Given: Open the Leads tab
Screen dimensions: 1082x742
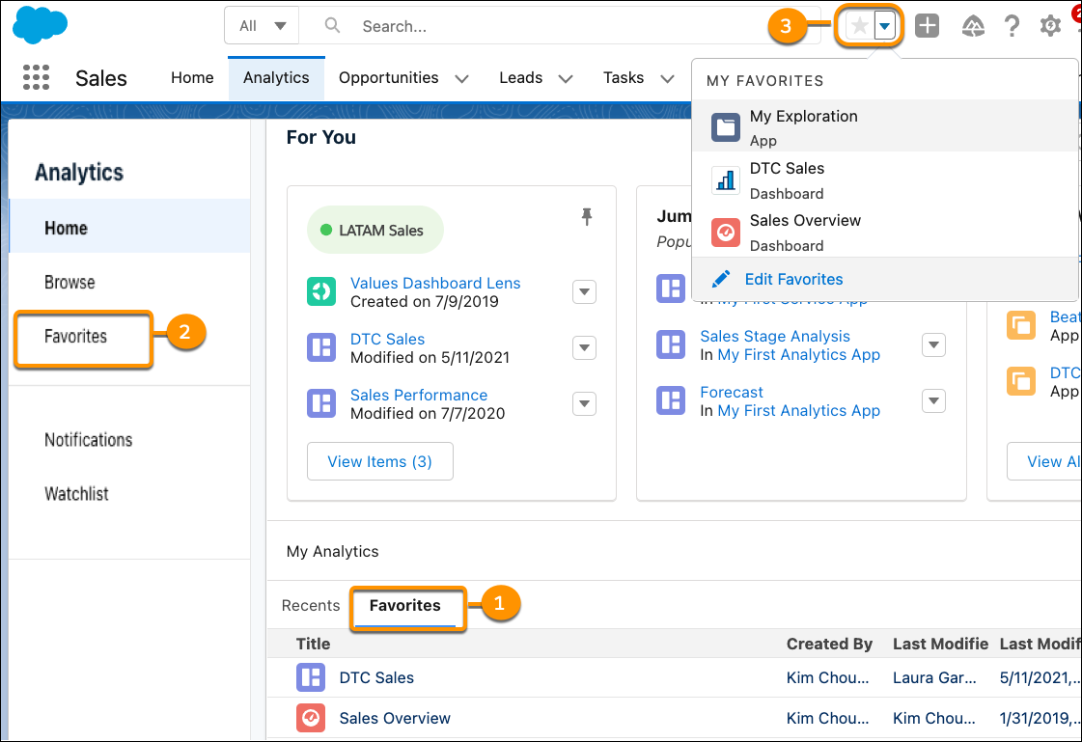Looking at the screenshot, I should tap(521, 78).
